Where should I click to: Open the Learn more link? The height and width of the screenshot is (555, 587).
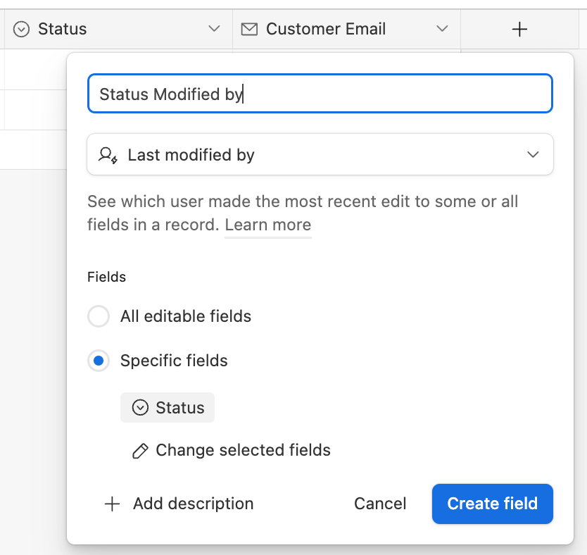pyautogui.click(x=268, y=225)
